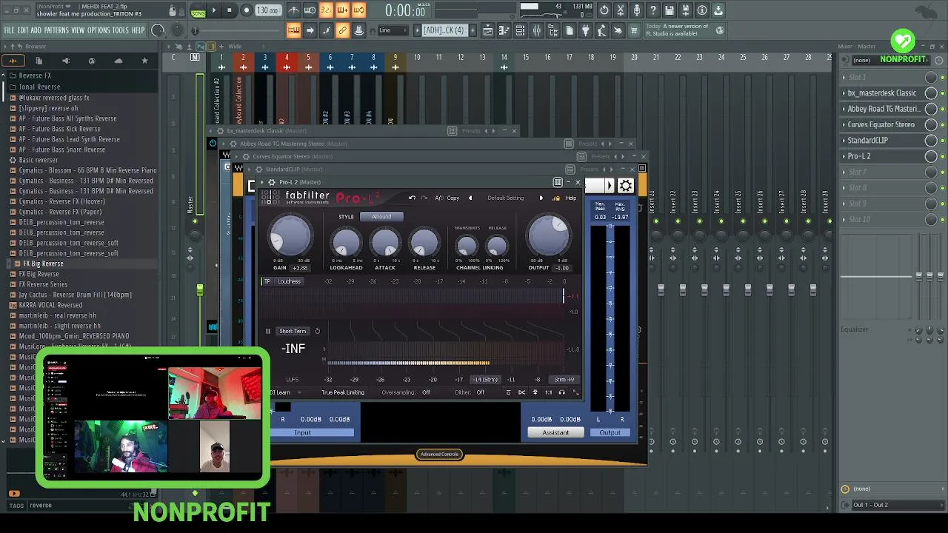Click the Assistant button in StandardCLIP

point(555,432)
